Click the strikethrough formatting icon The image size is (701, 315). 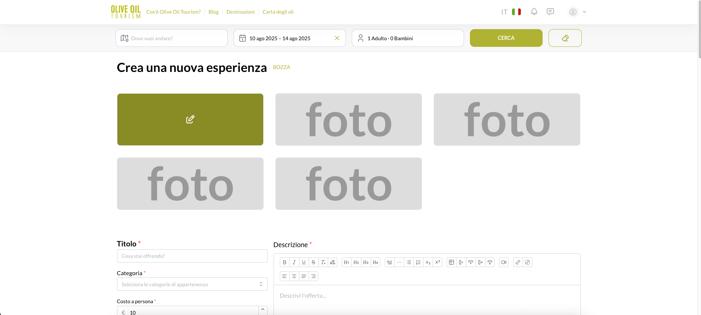coord(313,262)
